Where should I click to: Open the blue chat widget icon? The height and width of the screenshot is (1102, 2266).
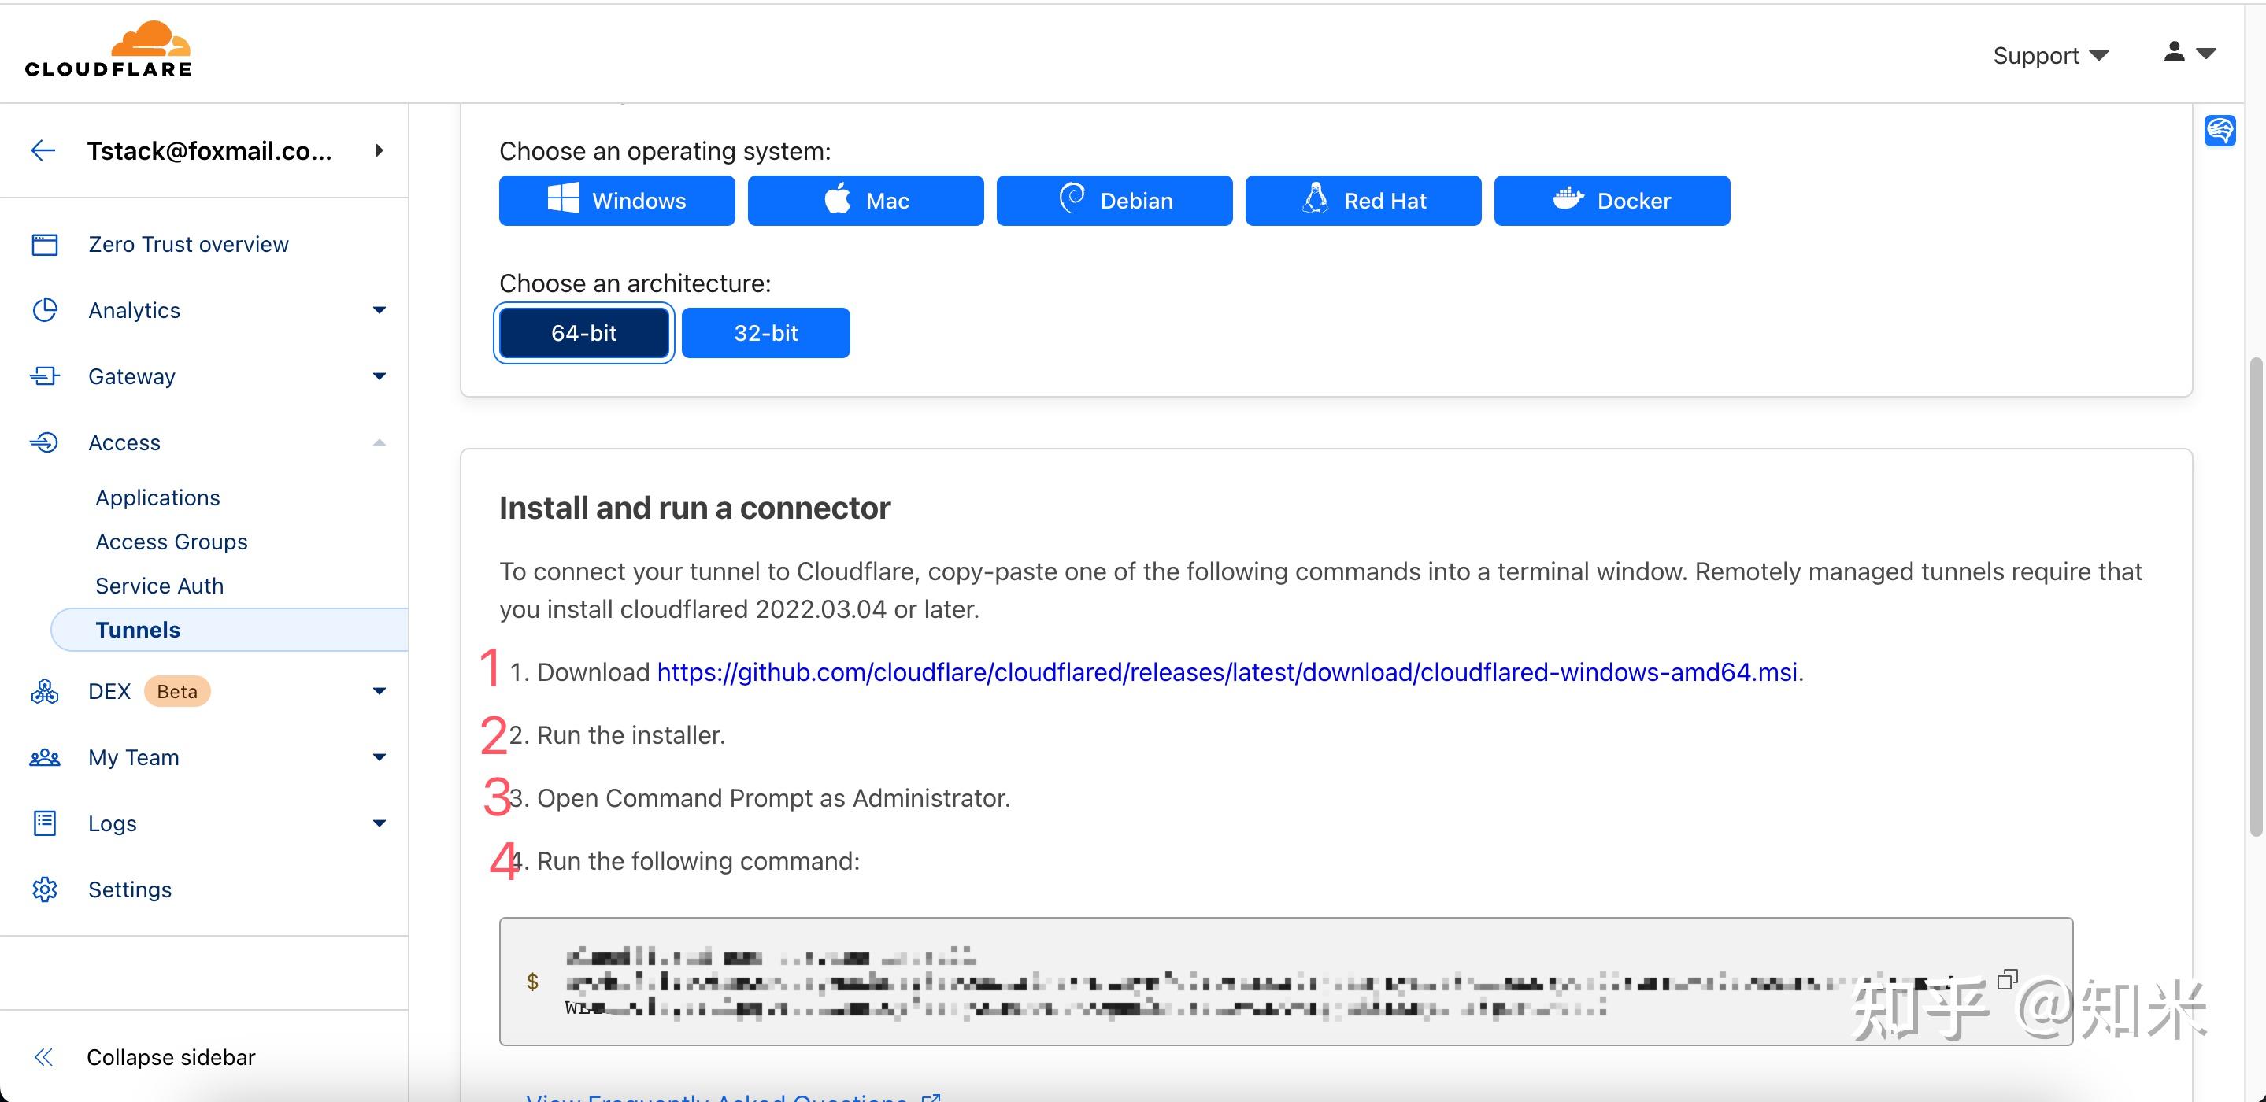(x=2220, y=131)
